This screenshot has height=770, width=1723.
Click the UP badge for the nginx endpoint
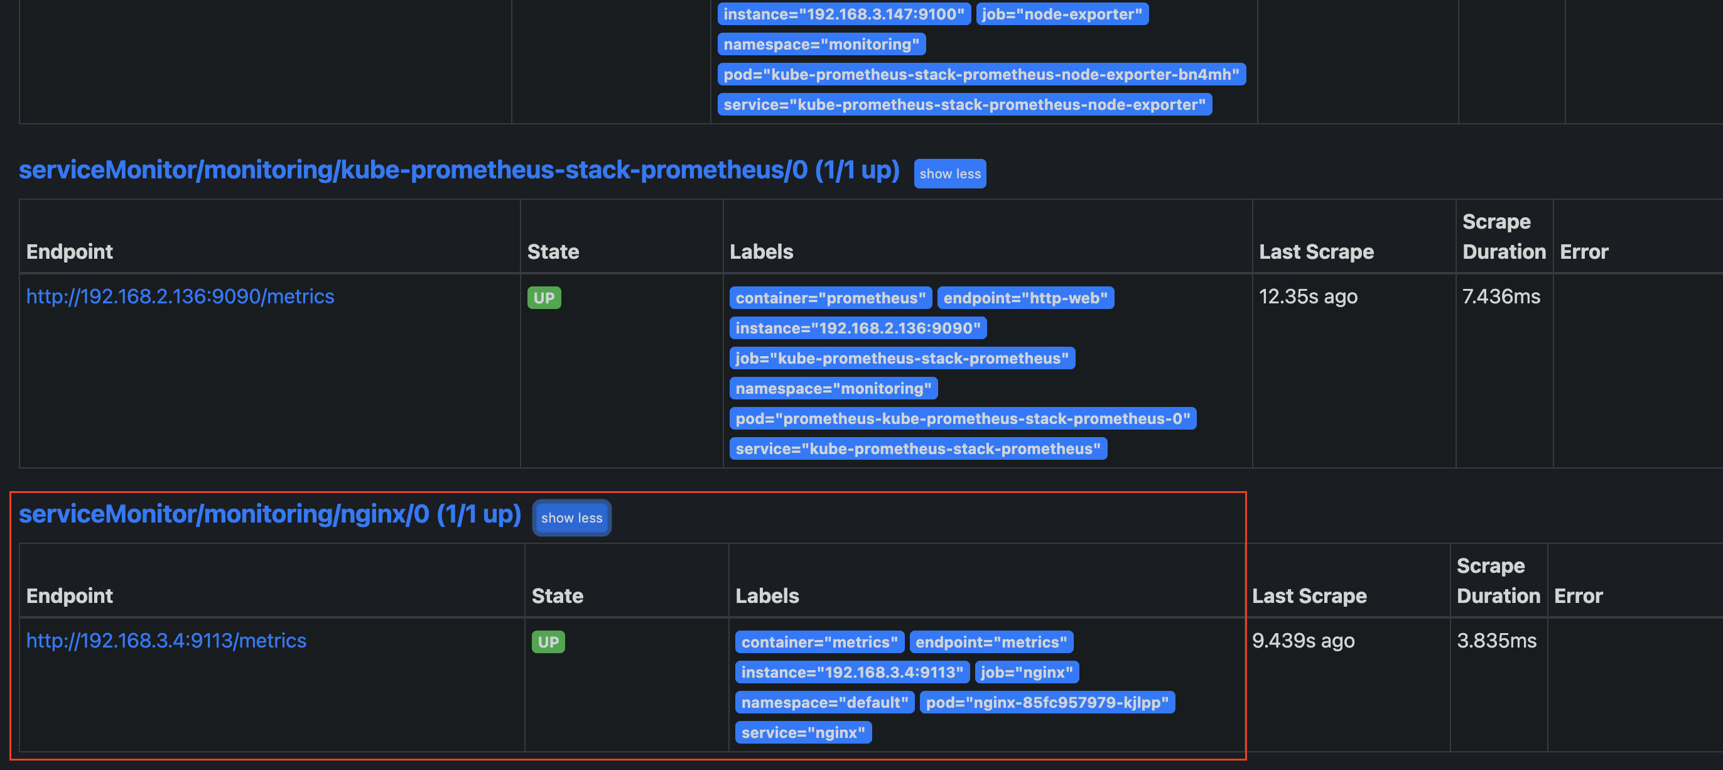(x=548, y=643)
